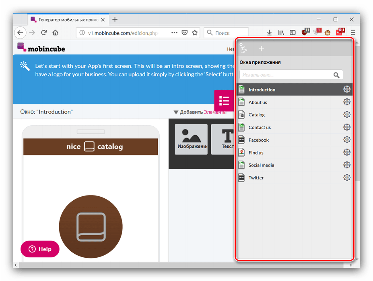
Task: Show Firefox sidebars
Action: pos(293,33)
